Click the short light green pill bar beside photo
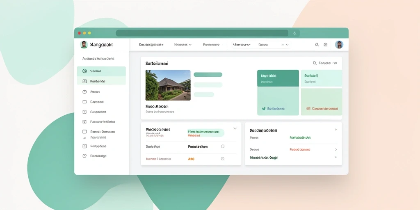 203,94
